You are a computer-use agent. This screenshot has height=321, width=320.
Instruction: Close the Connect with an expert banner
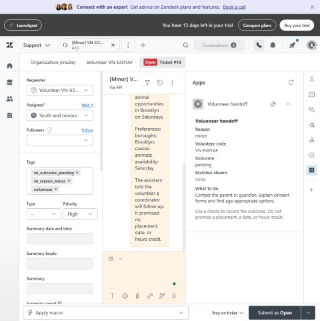coord(312,7)
